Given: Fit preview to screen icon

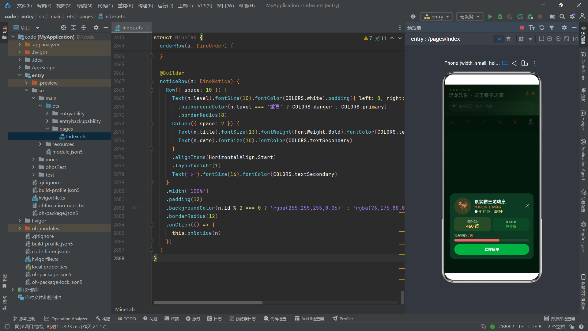Looking at the screenshot, I should 567,39.
